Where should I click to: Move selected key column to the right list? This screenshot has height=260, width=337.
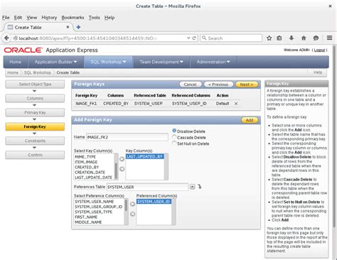coord(122,159)
